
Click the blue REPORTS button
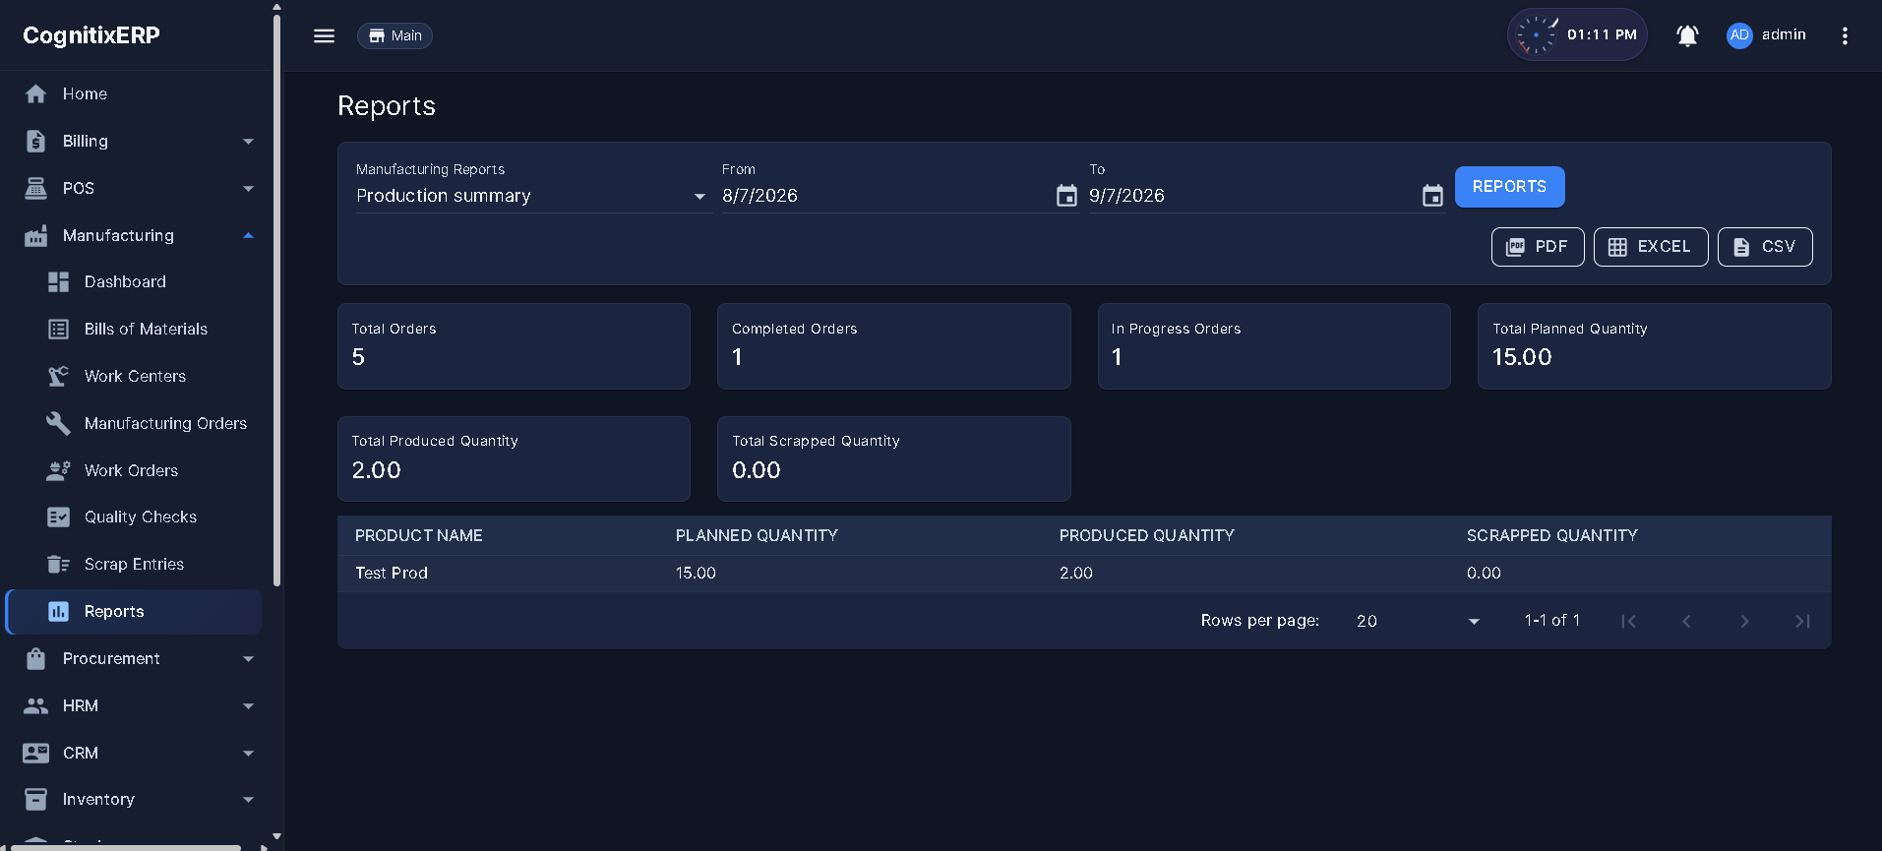[x=1509, y=187]
